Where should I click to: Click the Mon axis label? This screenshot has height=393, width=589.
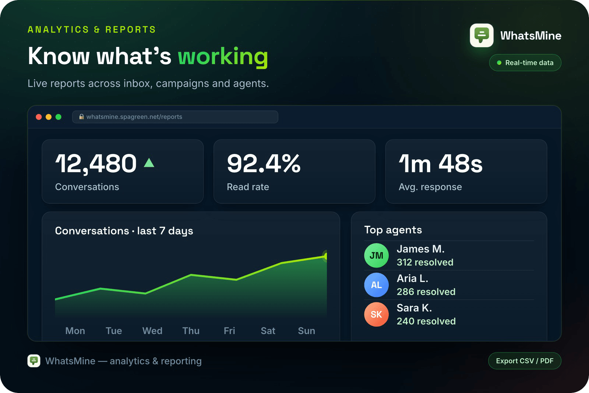pos(75,331)
